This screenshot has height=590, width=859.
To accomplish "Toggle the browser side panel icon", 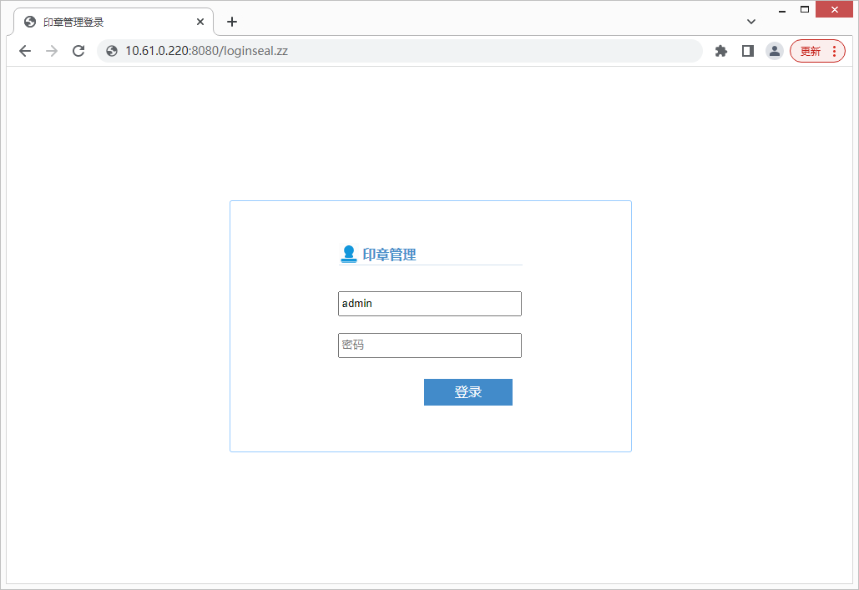I will point(748,51).
